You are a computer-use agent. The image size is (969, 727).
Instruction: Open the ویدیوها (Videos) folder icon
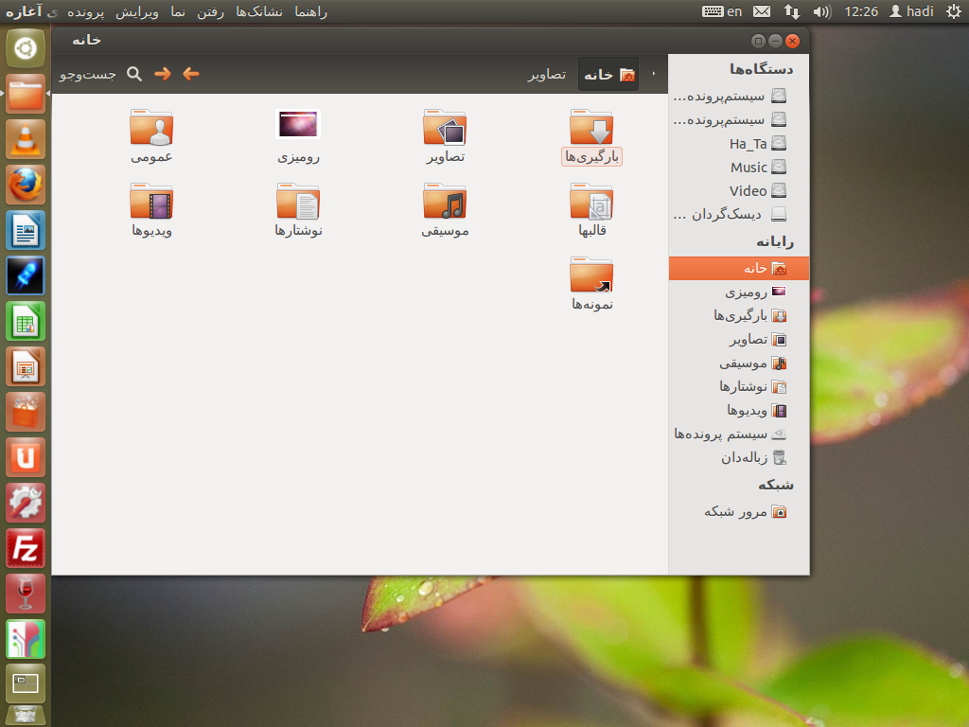coord(151,202)
